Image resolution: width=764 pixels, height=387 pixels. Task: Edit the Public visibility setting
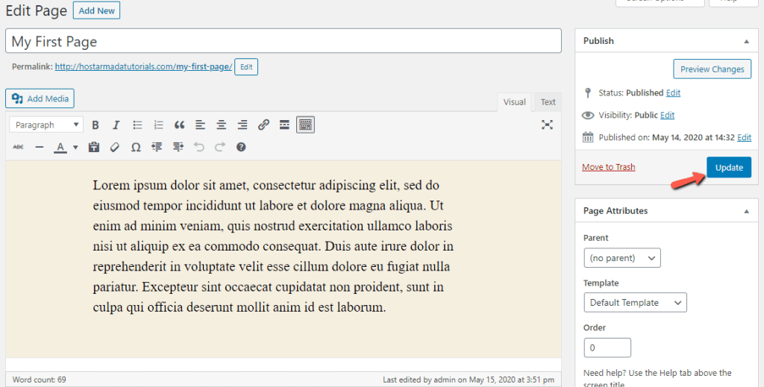[x=667, y=115]
